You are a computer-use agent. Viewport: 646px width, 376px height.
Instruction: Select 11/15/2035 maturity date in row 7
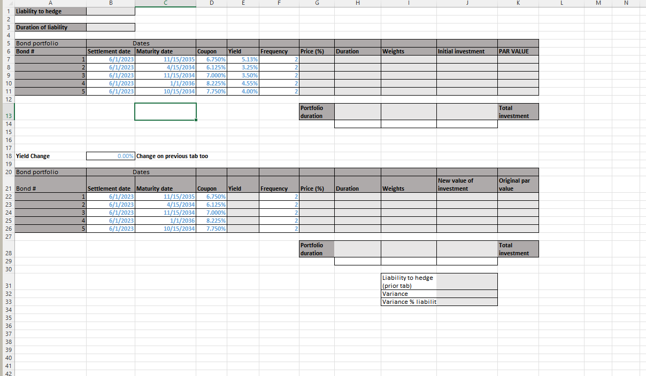click(166, 59)
